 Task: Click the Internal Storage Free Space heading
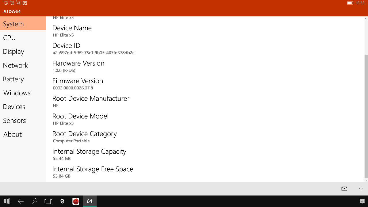pos(93,169)
